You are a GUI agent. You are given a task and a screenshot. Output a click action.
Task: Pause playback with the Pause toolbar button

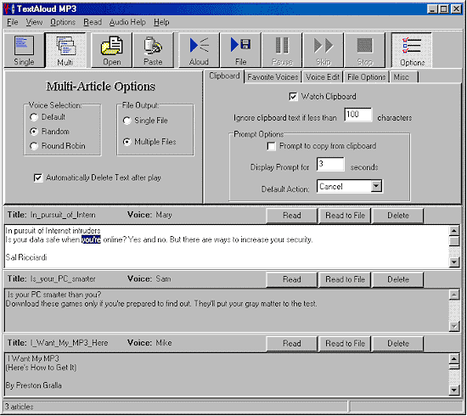point(282,50)
